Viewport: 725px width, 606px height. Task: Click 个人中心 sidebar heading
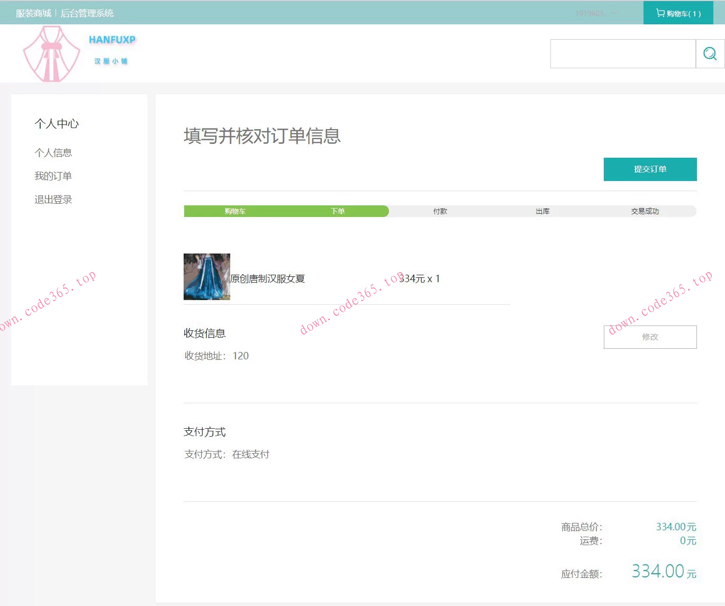(57, 123)
